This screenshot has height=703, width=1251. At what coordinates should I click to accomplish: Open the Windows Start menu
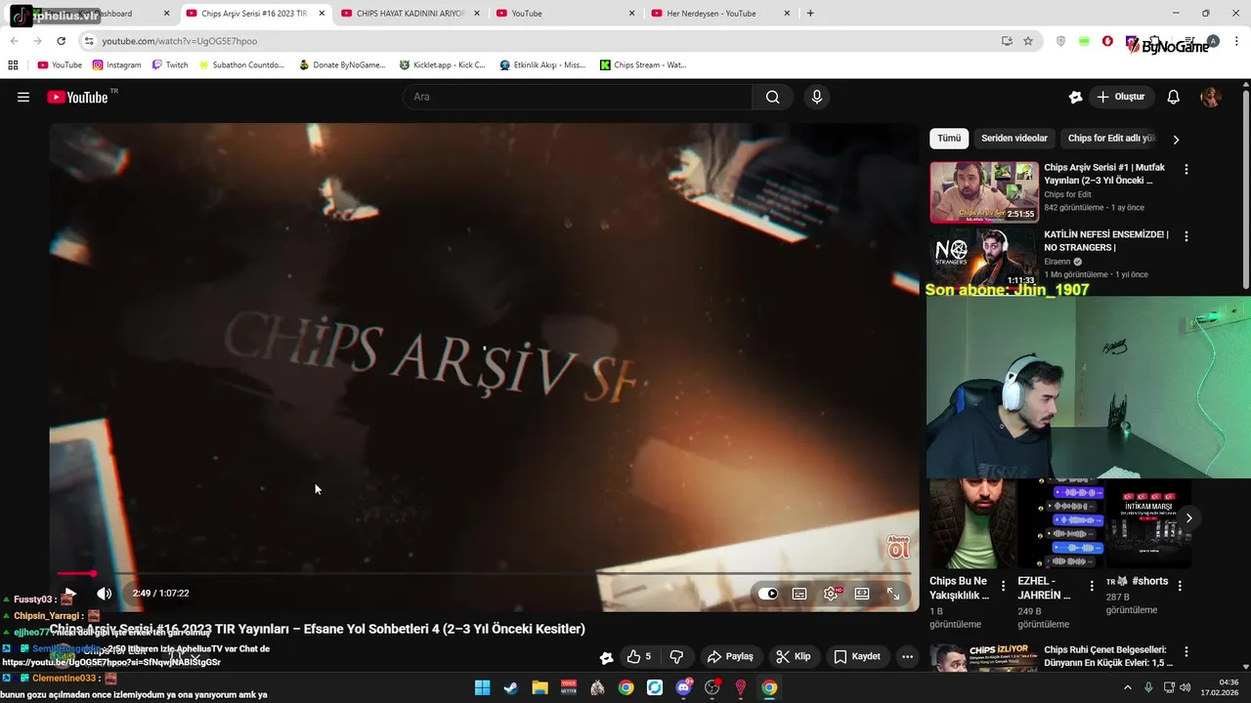click(x=482, y=687)
